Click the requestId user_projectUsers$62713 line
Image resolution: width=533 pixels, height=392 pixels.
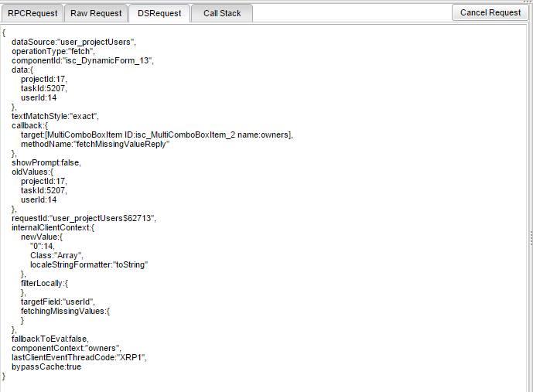[84, 218]
